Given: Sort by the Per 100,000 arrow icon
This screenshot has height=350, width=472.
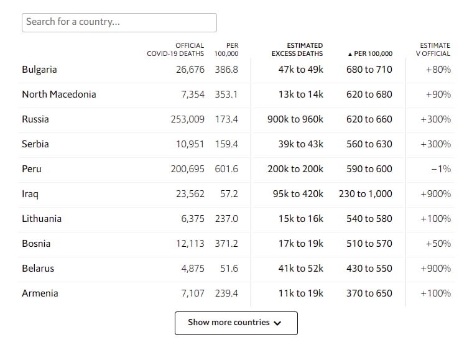Looking at the screenshot, I should 349,54.
